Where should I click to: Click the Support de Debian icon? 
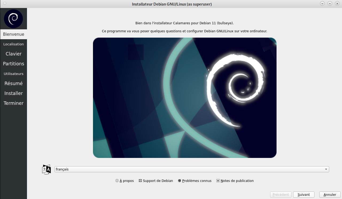point(140,181)
